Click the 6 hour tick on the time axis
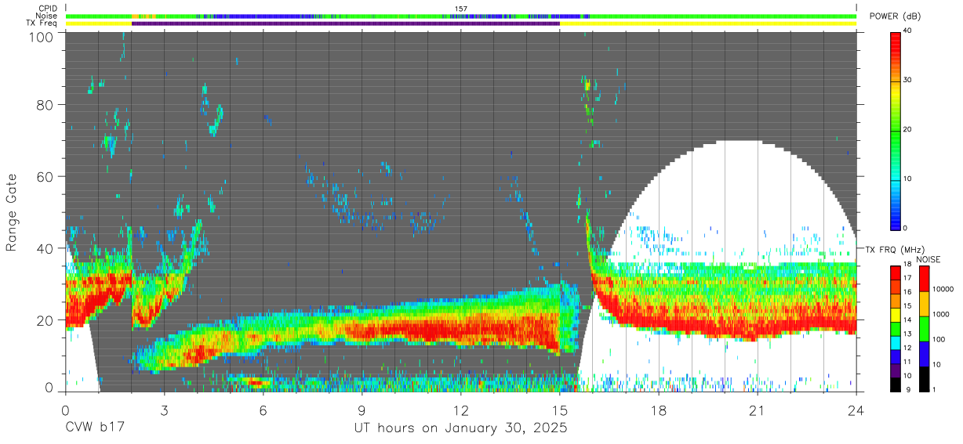The width and height of the screenshot is (963, 444). 263,410
